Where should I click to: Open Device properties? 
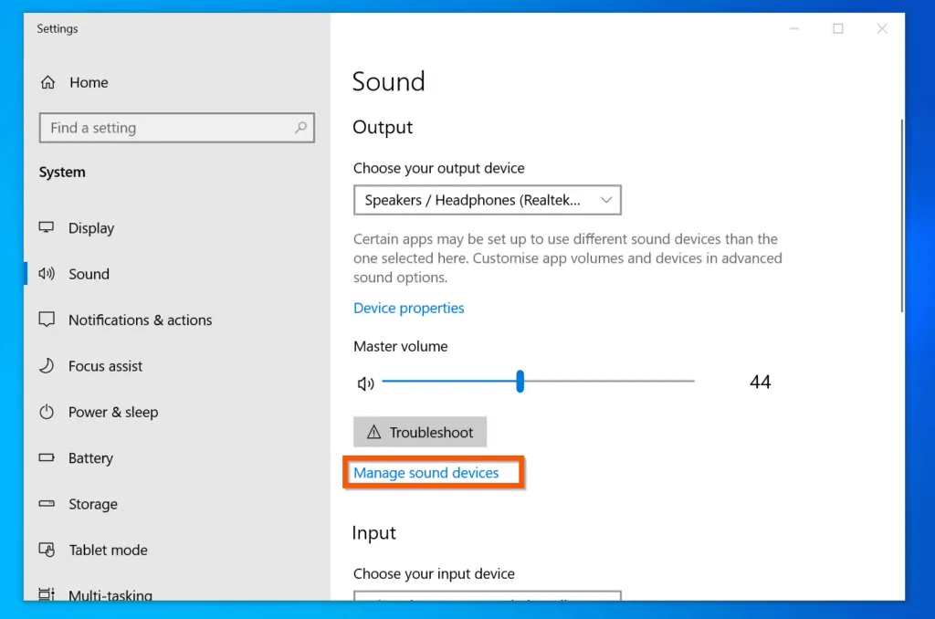pyautogui.click(x=408, y=308)
